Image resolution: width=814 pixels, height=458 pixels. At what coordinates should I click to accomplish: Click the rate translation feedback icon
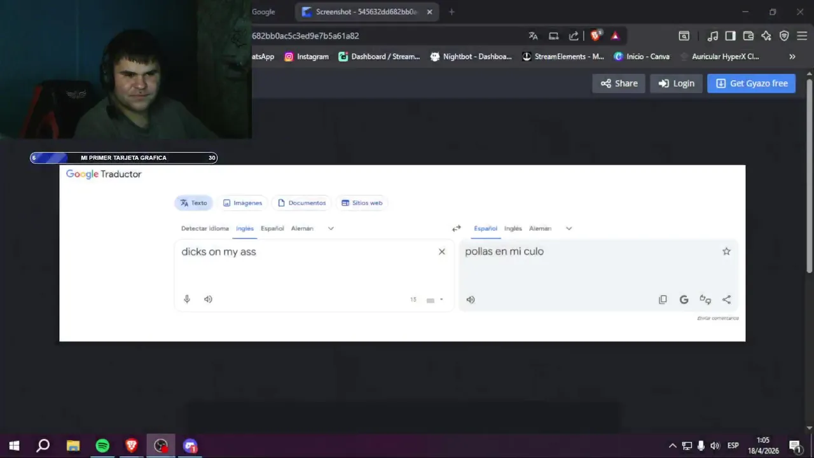pyautogui.click(x=705, y=300)
